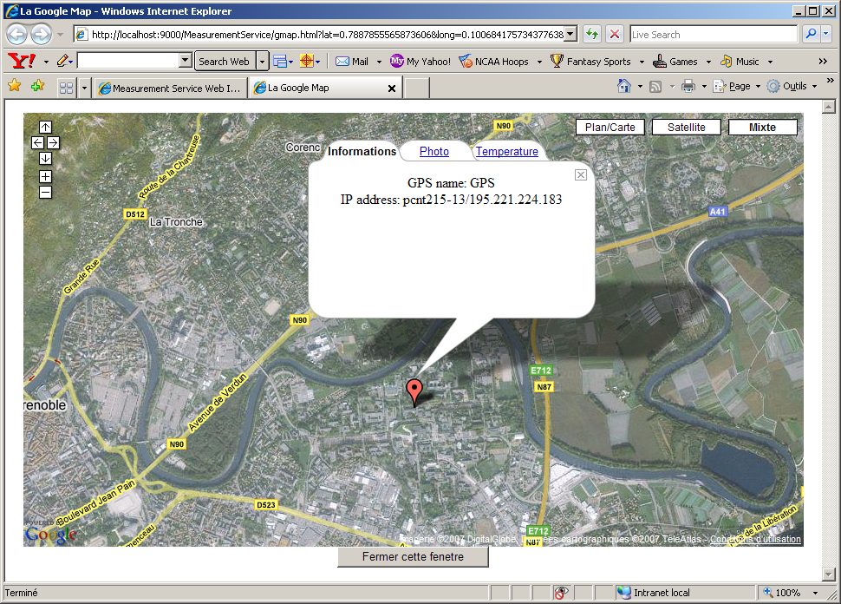Click the Yahoo toolbar blue window icon
The image size is (841, 604).
(x=279, y=62)
